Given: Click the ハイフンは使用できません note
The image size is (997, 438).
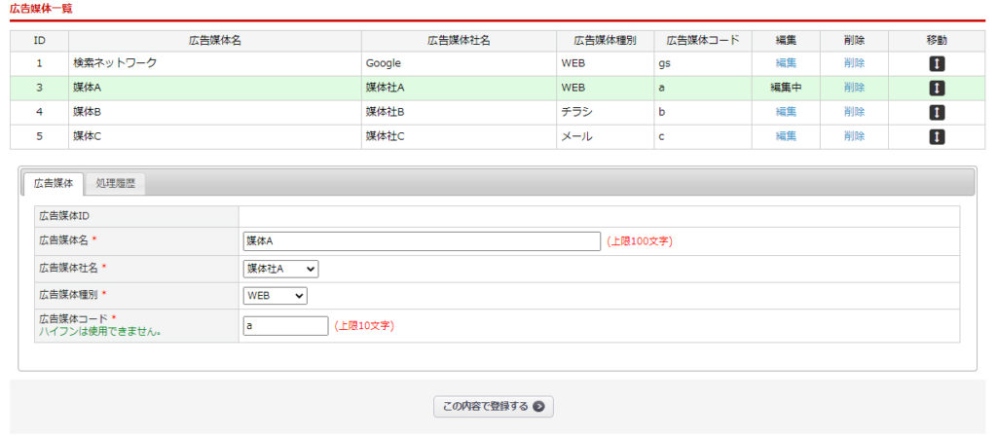Looking at the screenshot, I should [100, 331].
